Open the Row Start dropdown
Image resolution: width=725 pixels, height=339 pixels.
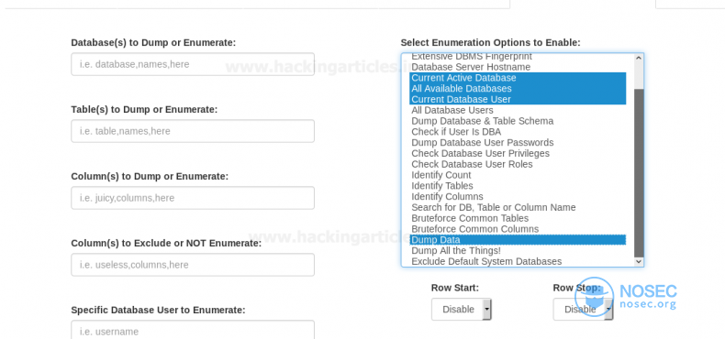pos(461,309)
